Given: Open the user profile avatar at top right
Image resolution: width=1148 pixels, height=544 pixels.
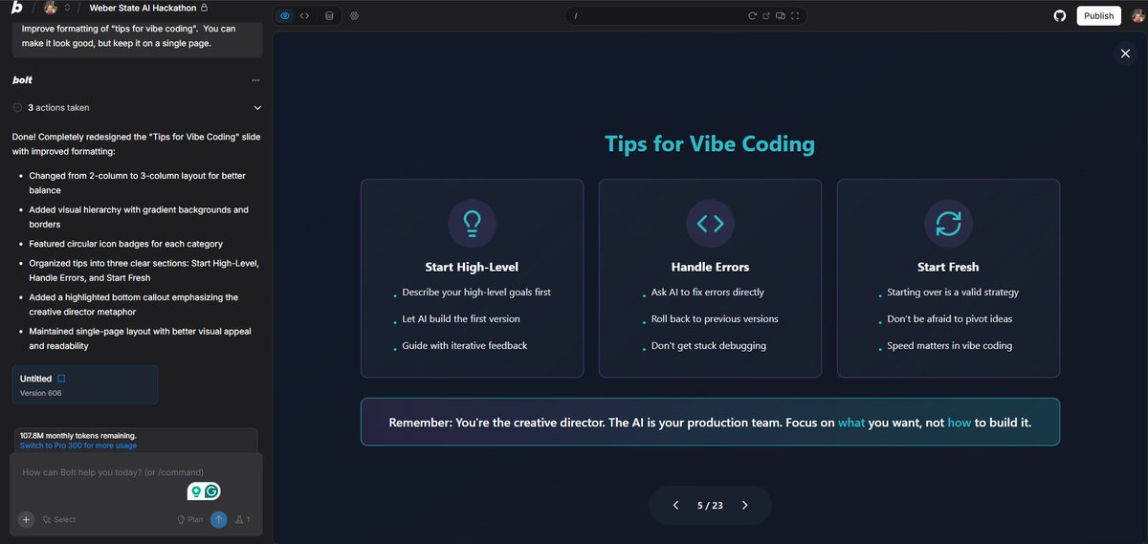Looking at the screenshot, I should click(1138, 15).
